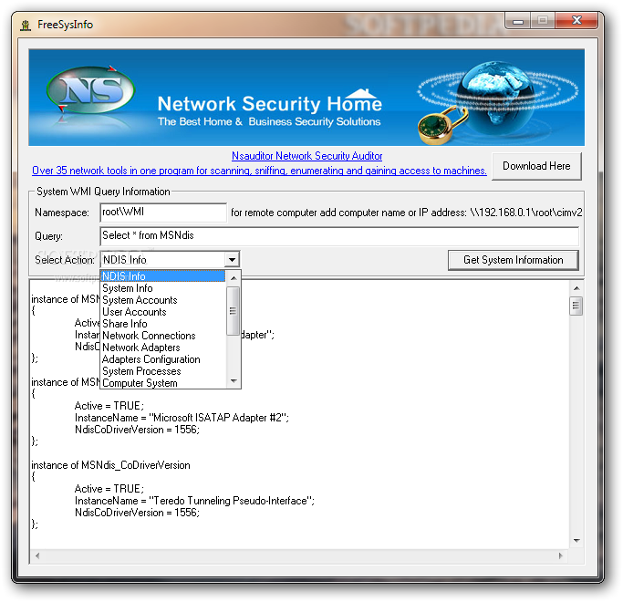623x602 pixels.
Task: Choose Computer System list entry
Action: (163, 383)
